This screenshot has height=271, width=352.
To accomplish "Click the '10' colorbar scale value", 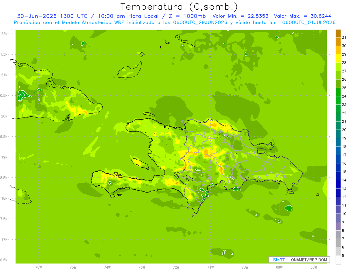I will (344, 214).
